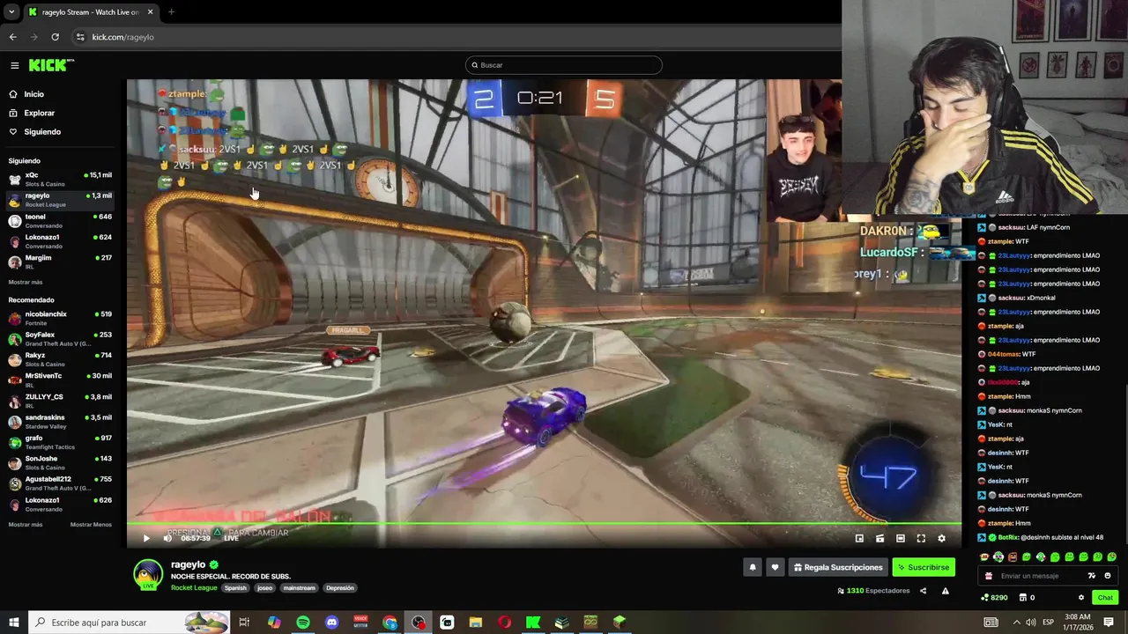Open browser tab list dropdown
The height and width of the screenshot is (634, 1128).
tap(11, 12)
